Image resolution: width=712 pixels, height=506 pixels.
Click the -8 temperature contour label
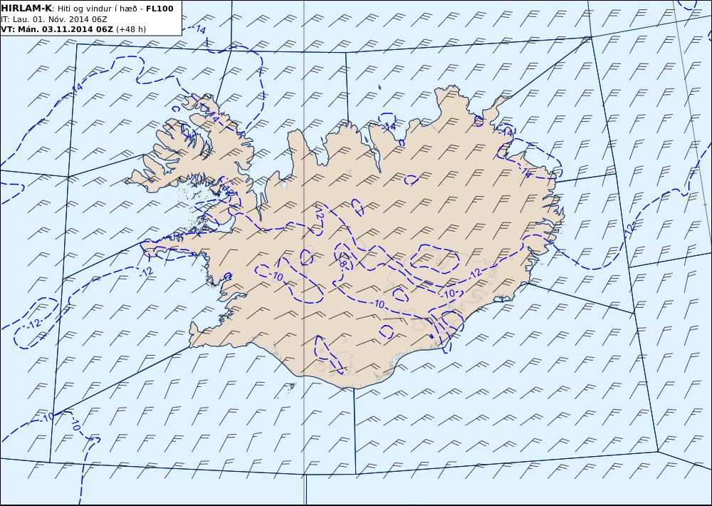tap(343, 262)
